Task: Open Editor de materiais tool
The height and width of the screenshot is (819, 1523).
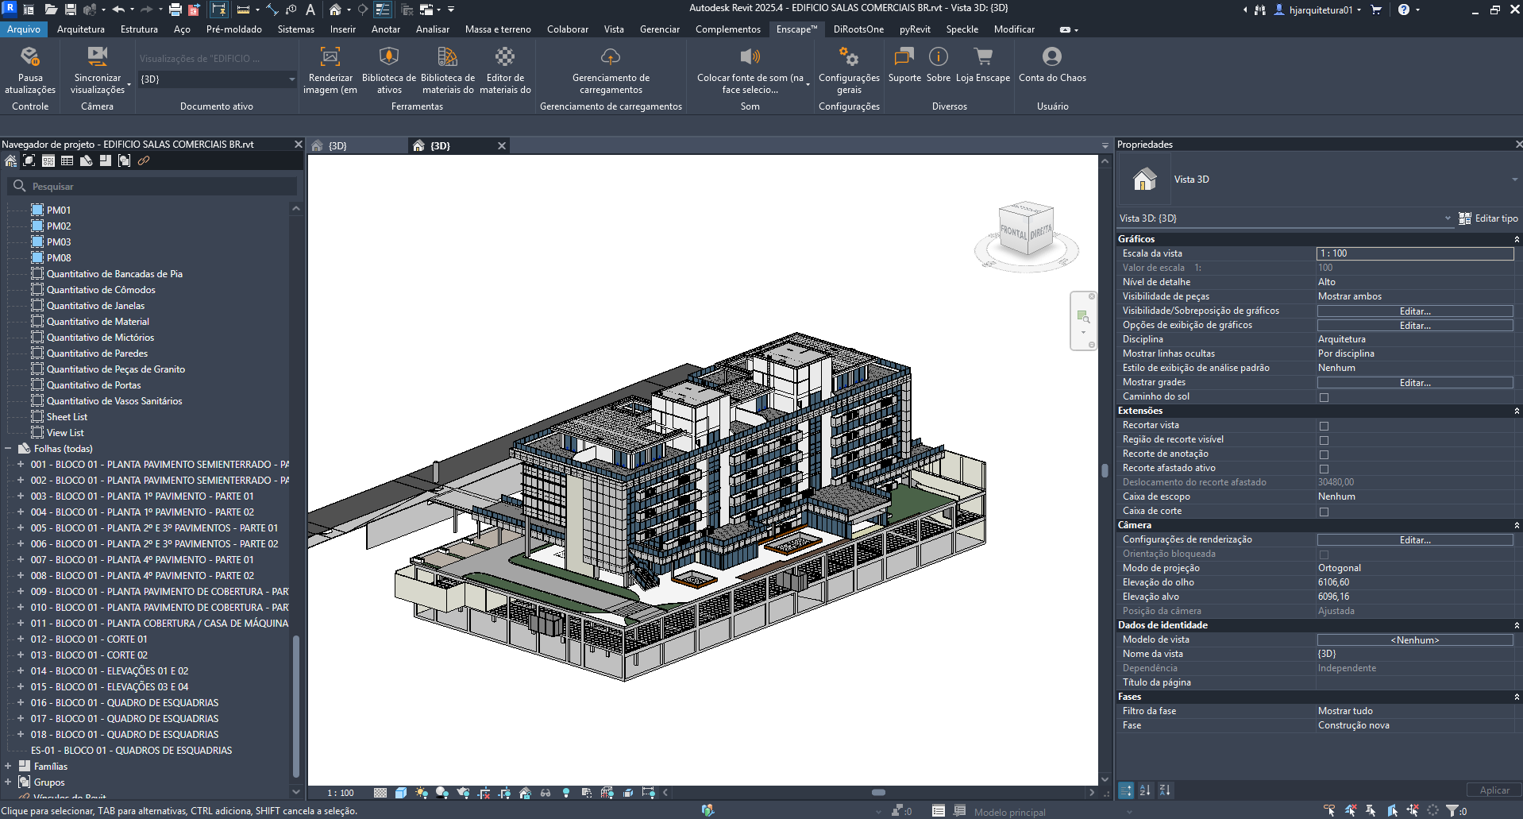Action: point(505,57)
